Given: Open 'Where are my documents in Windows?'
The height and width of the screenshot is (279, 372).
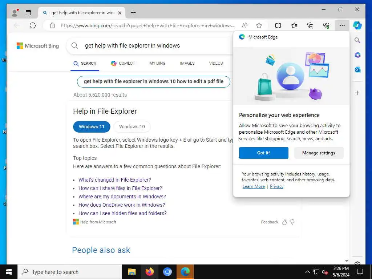Looking at the screenshot, I should (x=122, y=197).
